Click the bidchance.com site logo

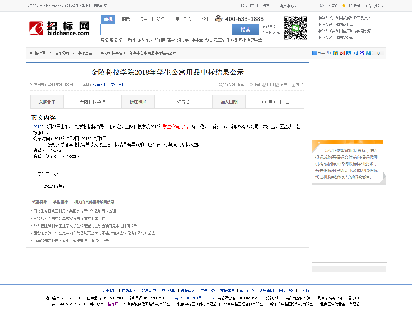tap(59, 29)
